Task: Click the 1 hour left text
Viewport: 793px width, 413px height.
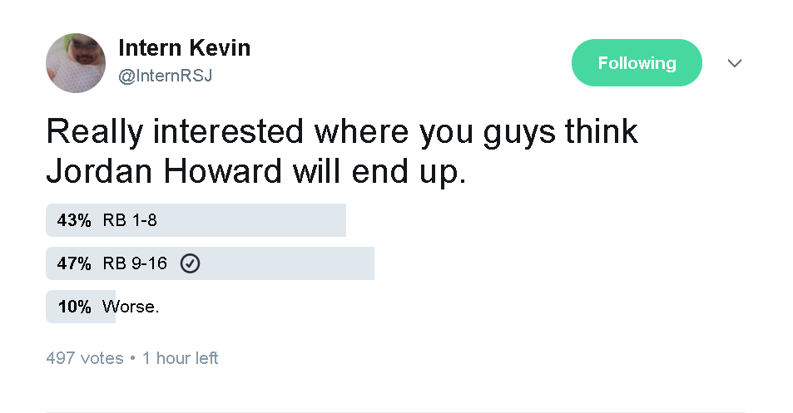Action: 180,358
